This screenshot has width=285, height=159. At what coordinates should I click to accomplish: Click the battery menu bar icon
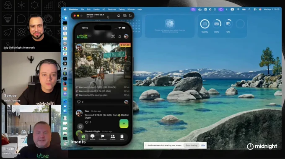[x=244, y=10]
